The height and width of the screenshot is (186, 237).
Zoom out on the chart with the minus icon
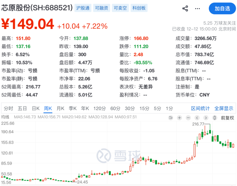pyautogui.click(x=188, y=118)
